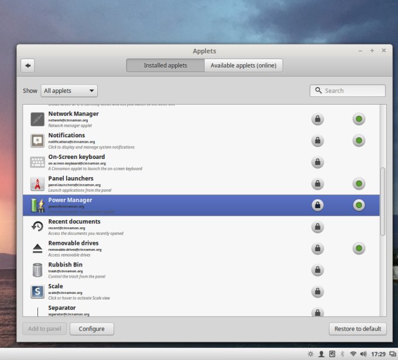The image size is (398, 360).
Task: Select the Separator row title
Action: (x=62, y=307)
